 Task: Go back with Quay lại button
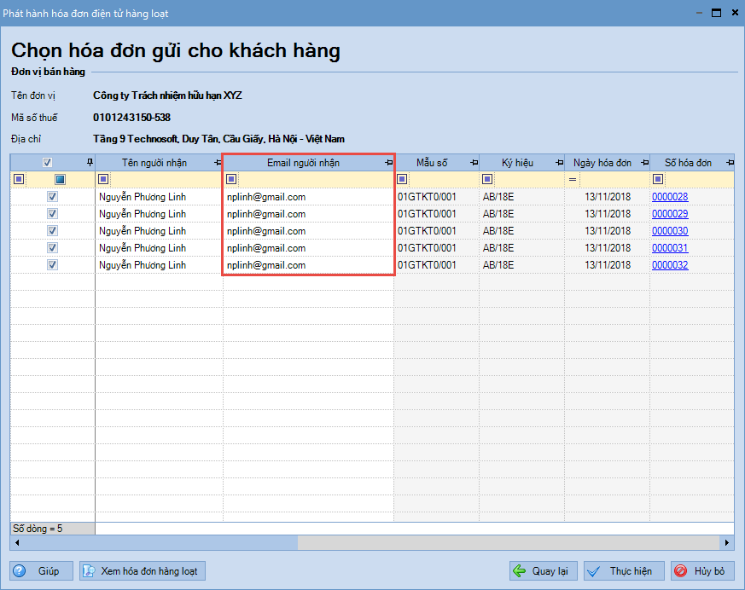[x=543, y=570]
